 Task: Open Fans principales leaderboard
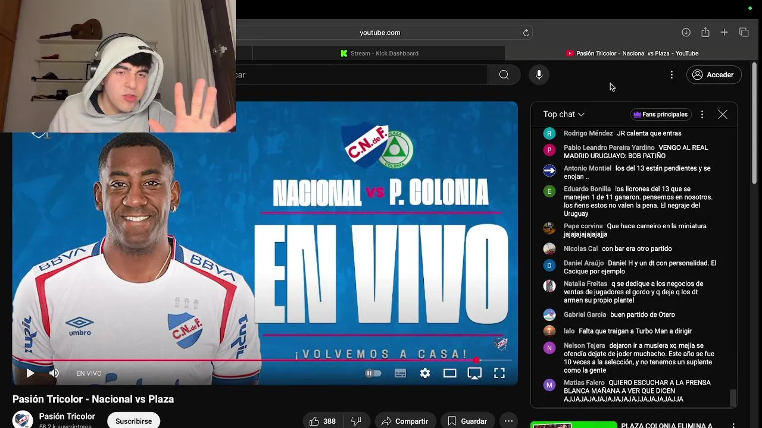tap(660, 114)
